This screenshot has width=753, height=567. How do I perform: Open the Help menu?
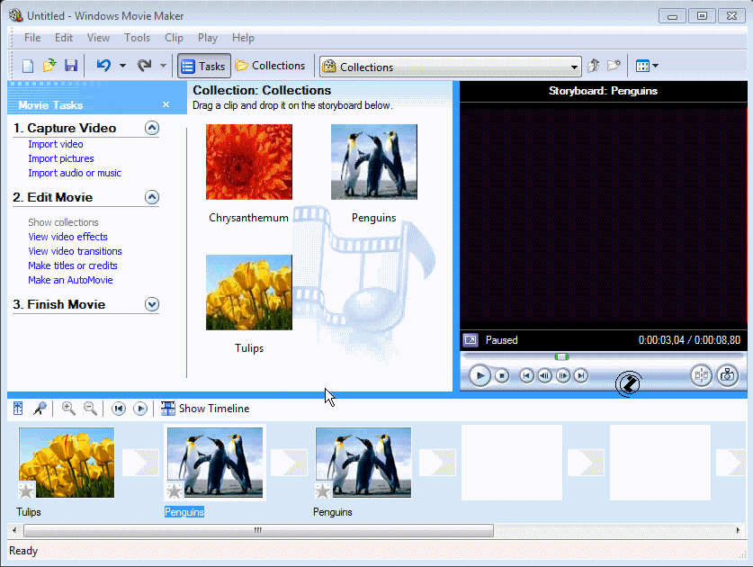coord(243,38)
